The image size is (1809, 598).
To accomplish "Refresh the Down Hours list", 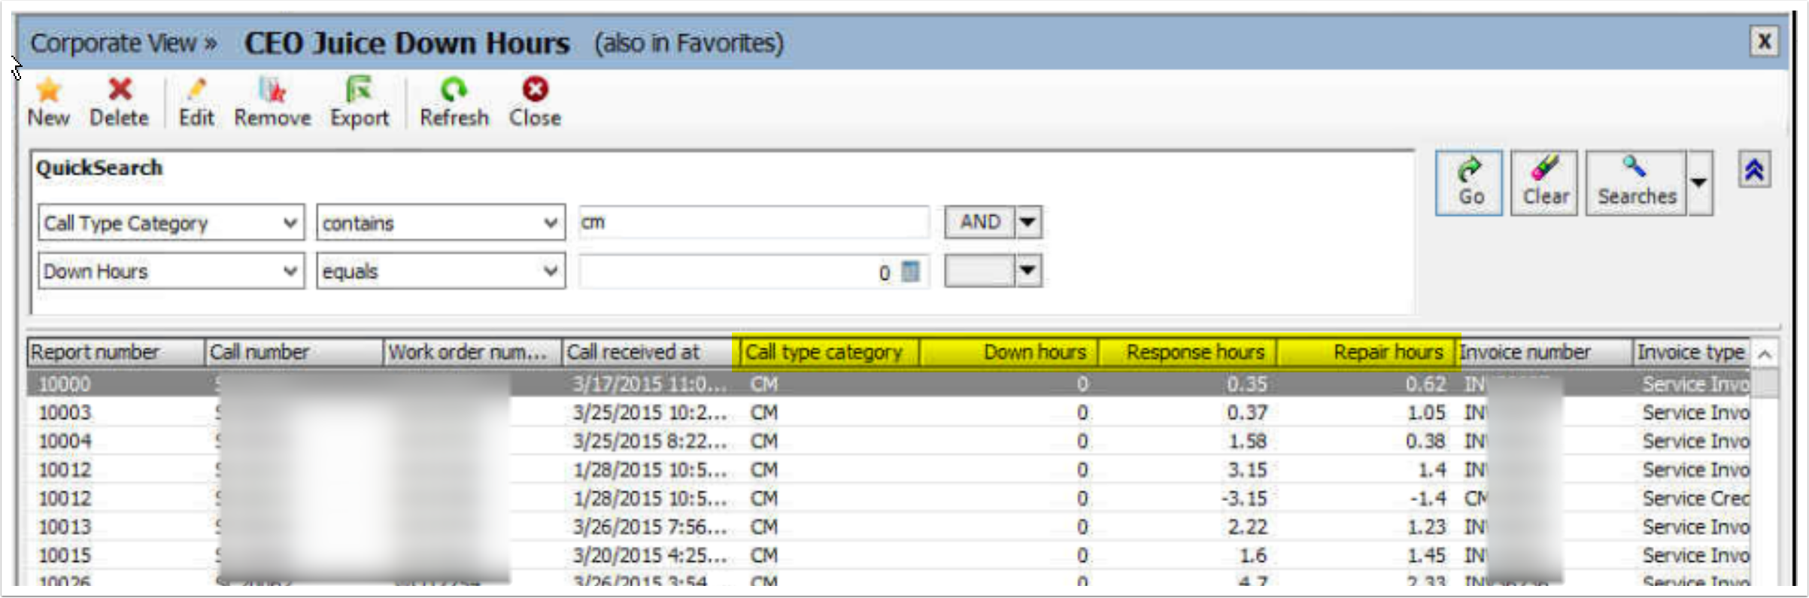I will point(454,102).
